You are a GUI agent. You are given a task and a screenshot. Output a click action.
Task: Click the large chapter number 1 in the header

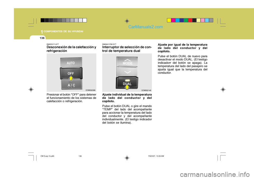pos(42,32)
